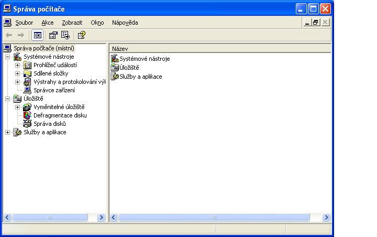Screen dimensions: 377x237
Task: Select Defragmentace disku tree label
Action: click(60, 115)
